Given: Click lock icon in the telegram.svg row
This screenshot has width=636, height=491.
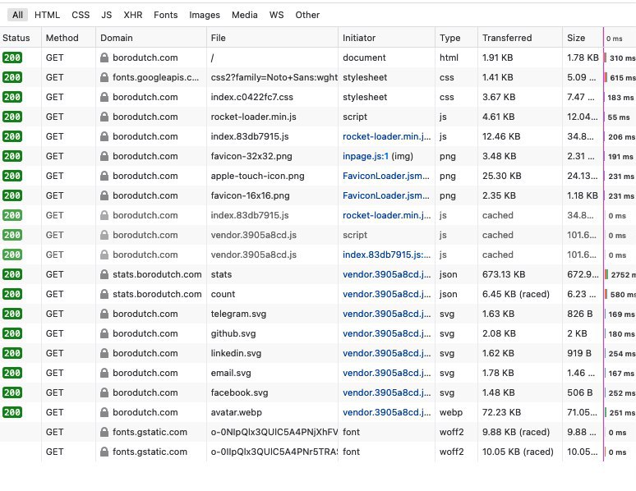Looking at the screenshot, I should [104, 314].
